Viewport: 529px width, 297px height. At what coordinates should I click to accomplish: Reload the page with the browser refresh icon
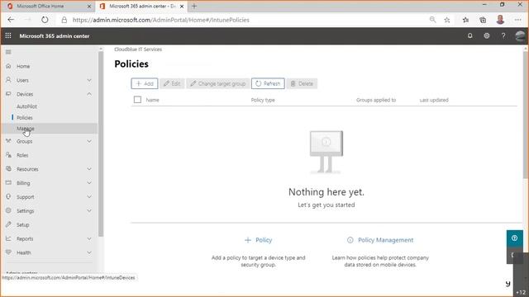click(x=45, y=20)
